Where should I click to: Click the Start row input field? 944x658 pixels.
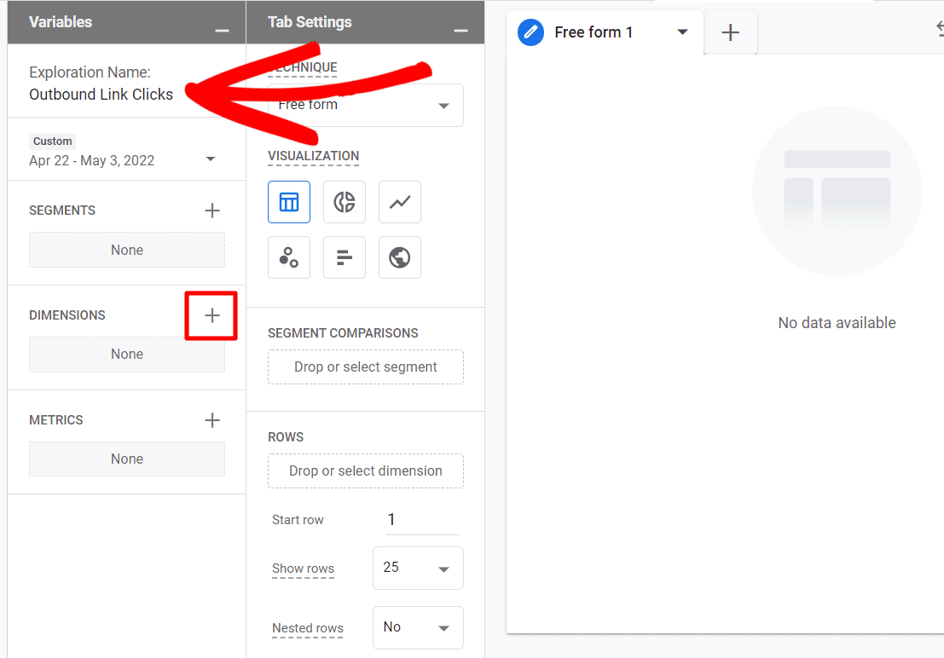pos(421,519)
